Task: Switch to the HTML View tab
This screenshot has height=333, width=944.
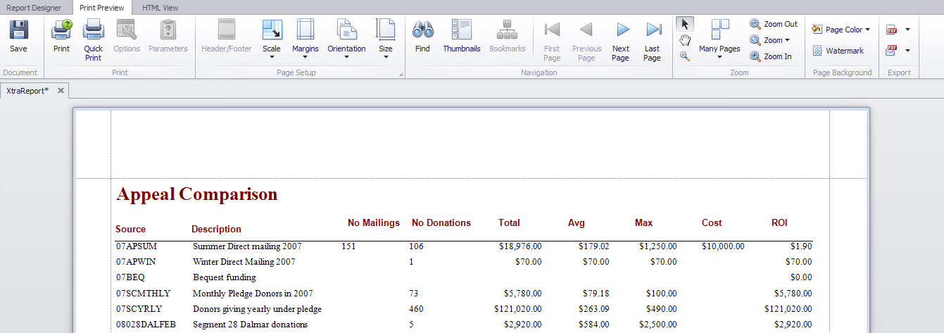Action: tap(161, 8)
